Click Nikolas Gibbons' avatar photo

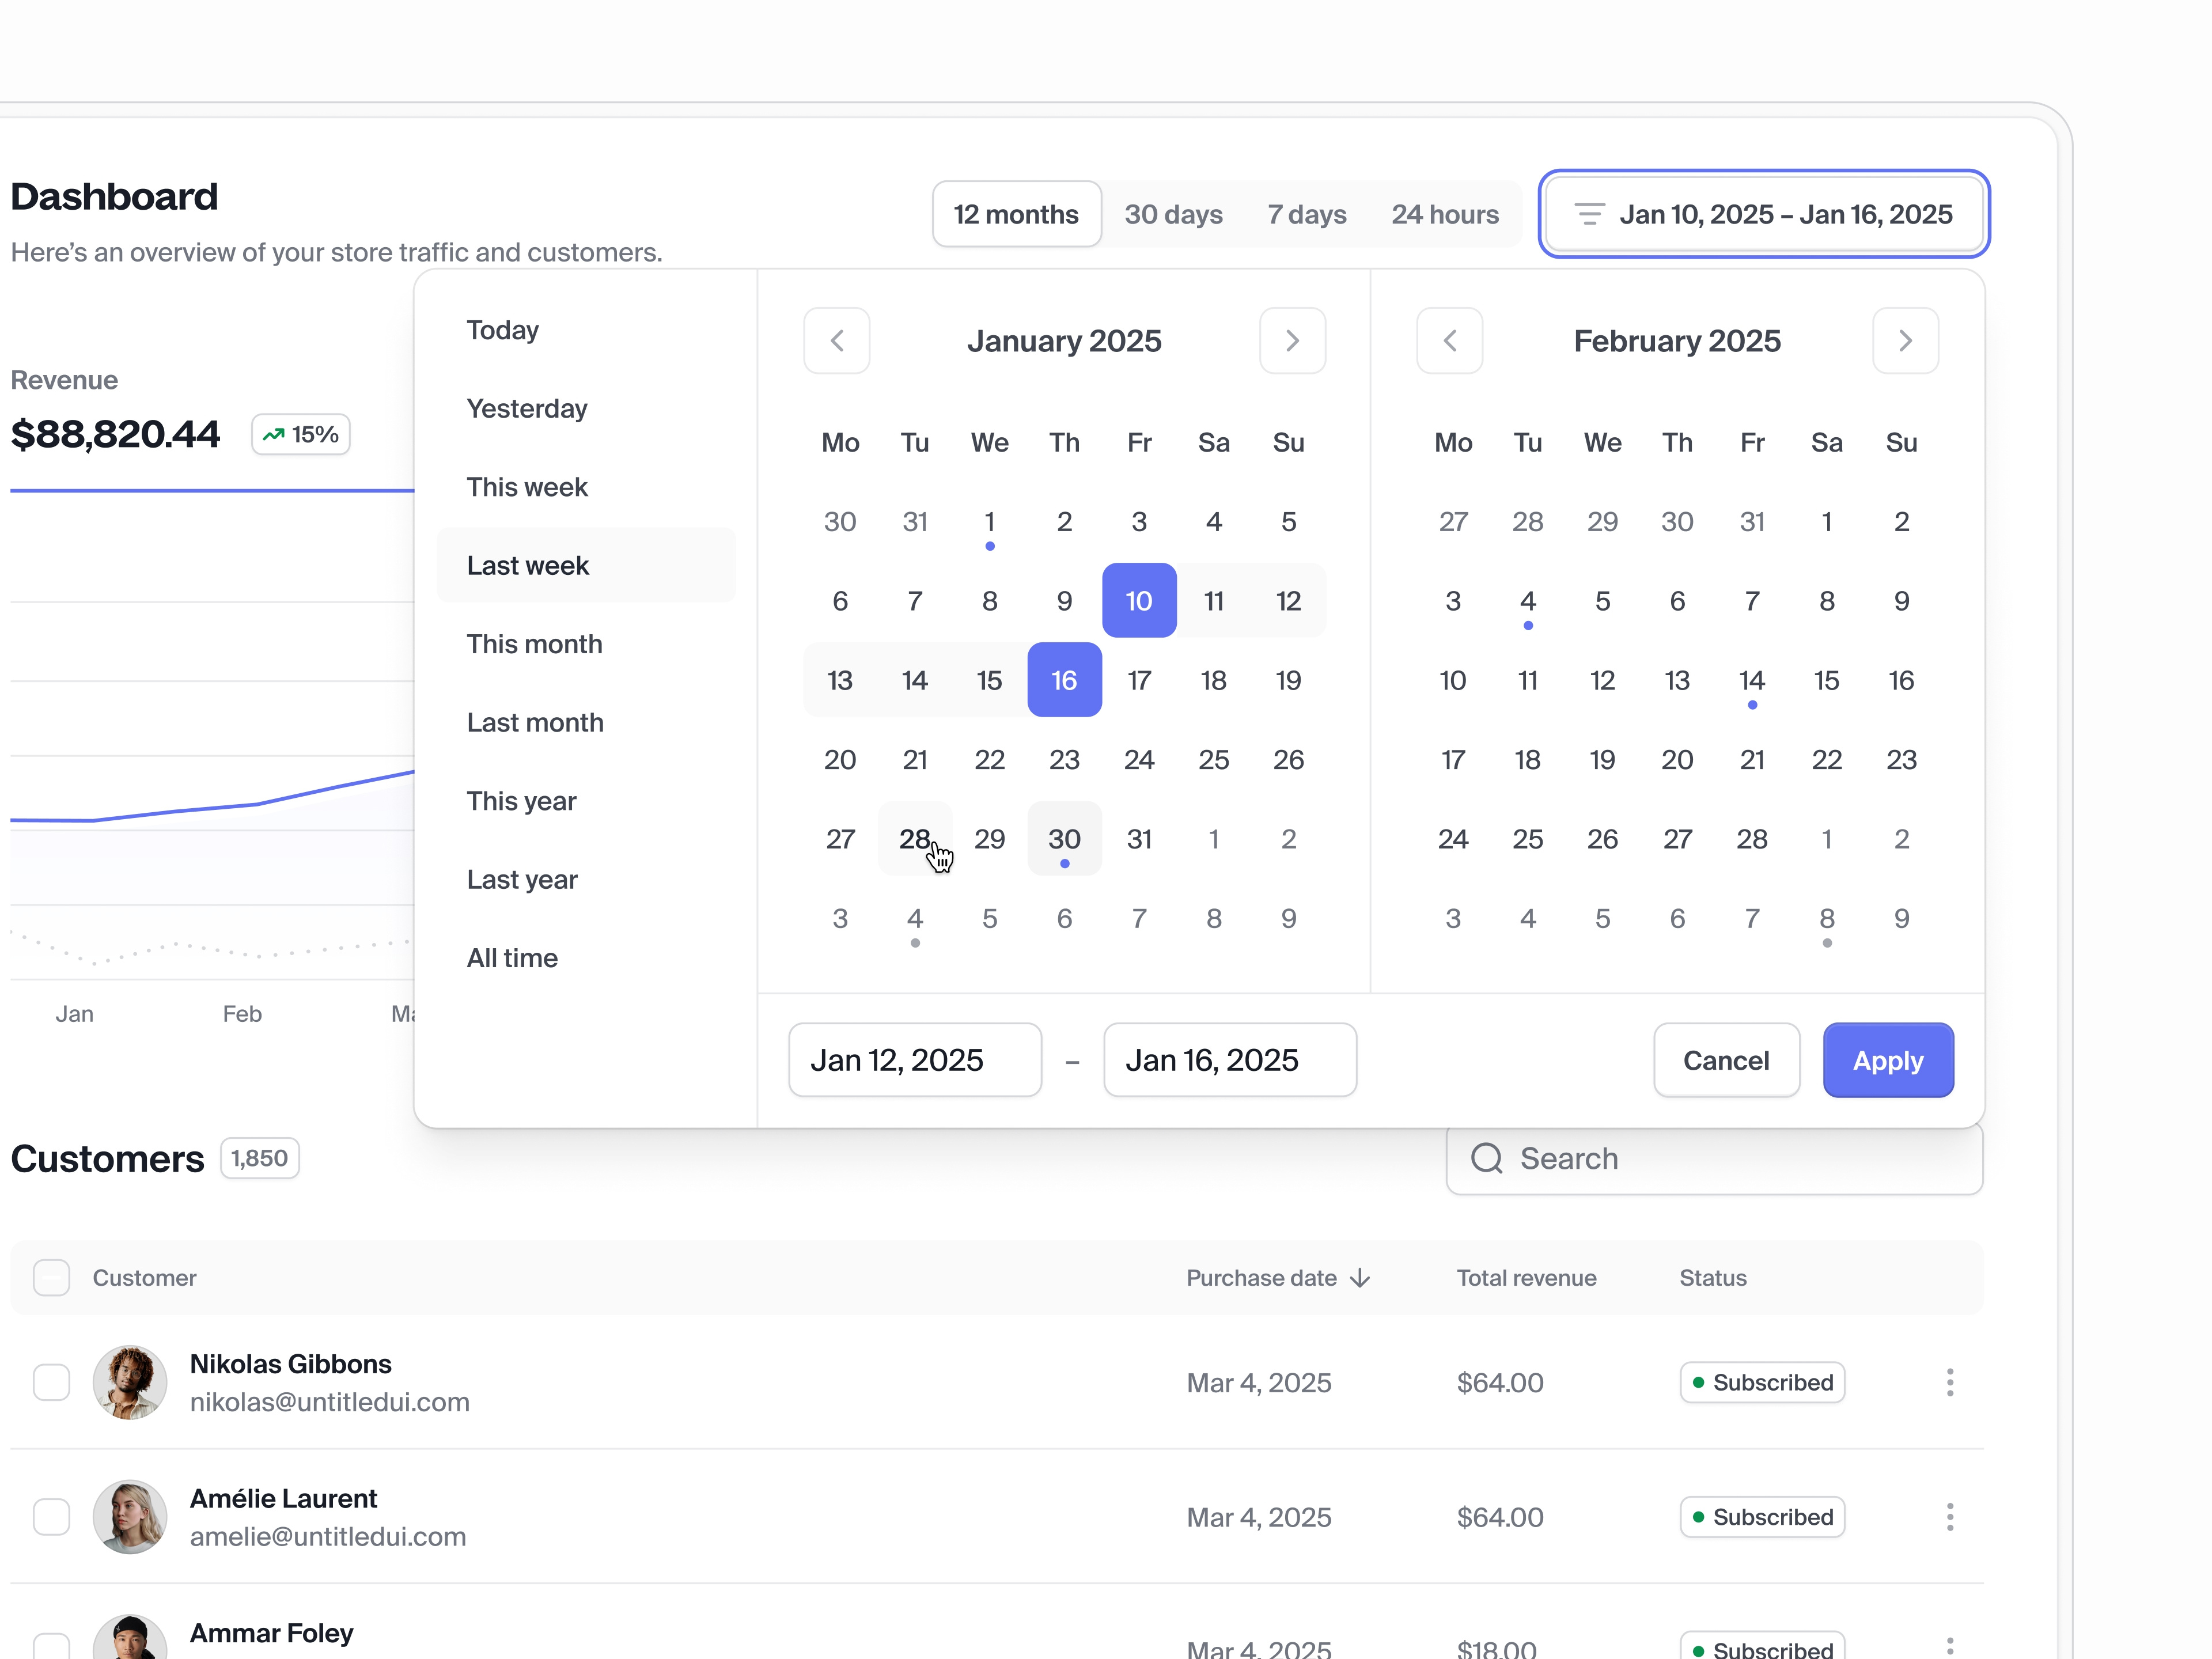coord(130,1382)
